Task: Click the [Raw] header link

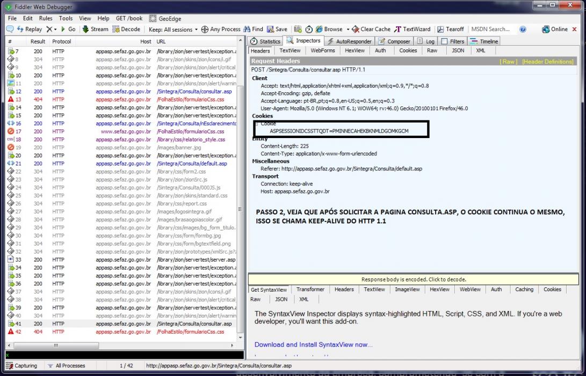Action: pos(508,62)
